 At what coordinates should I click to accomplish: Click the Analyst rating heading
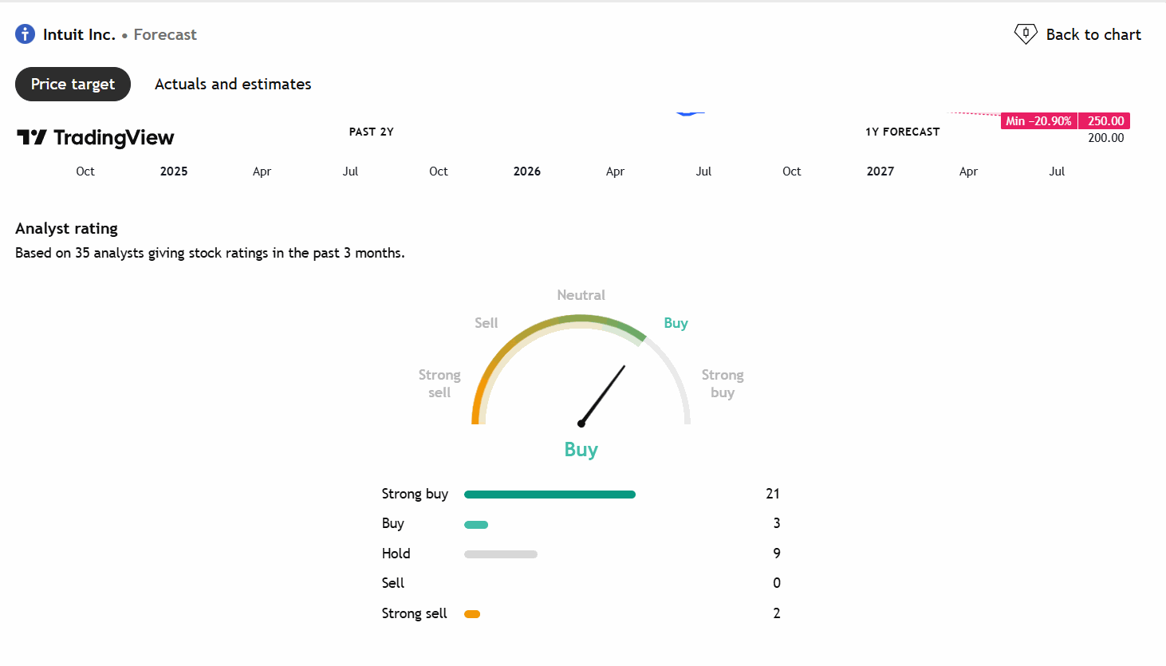click(66, 228)
